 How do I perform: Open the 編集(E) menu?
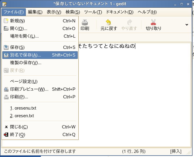(35, 12)
